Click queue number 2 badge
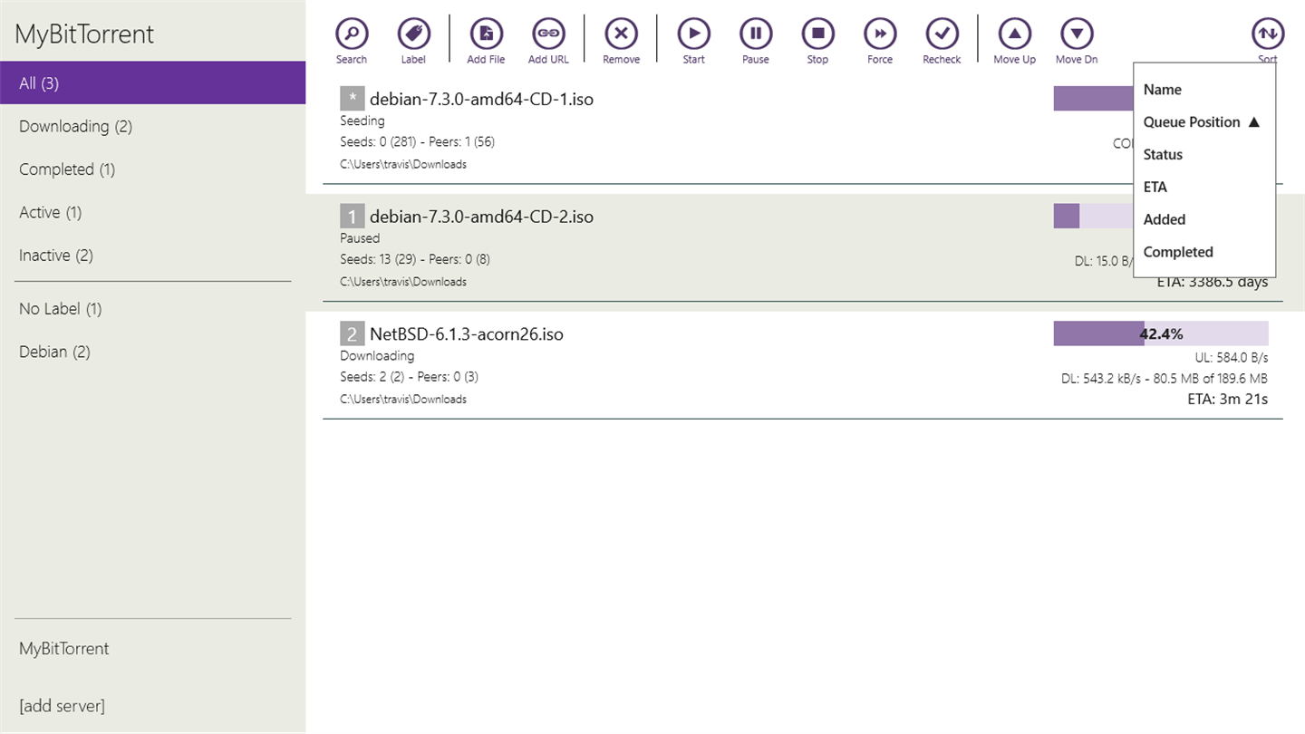The height and width of the screenshot is (734, 1305). pos(352,333)
